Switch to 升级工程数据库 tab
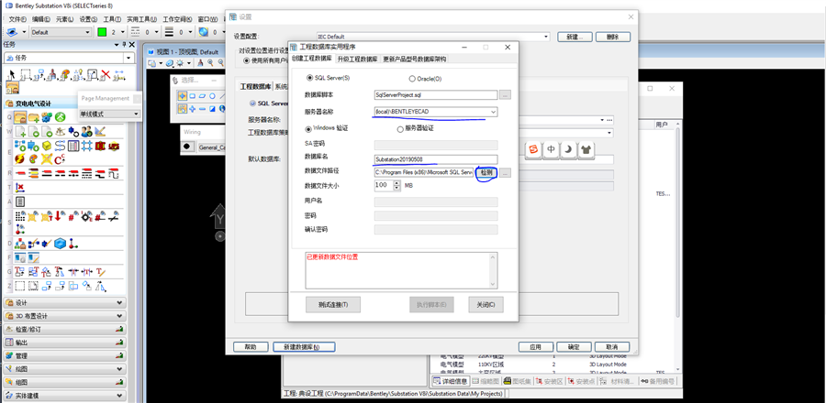Screen dimensions: 826x403 (358, 60)
